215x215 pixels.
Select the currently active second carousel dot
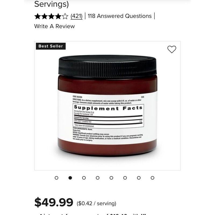[x=70, y=178]
